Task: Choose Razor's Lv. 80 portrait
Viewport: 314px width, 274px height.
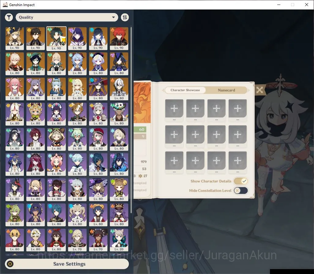Action: (77, 190)
